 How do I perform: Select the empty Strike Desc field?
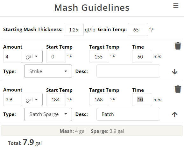(x=128, y=71)
